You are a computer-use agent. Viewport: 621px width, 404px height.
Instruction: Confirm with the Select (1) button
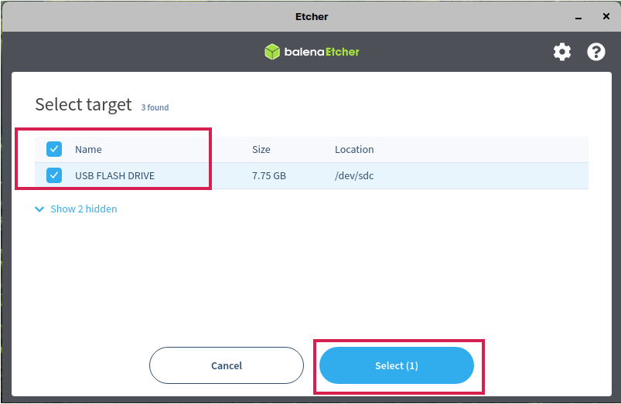click(397, 365)
